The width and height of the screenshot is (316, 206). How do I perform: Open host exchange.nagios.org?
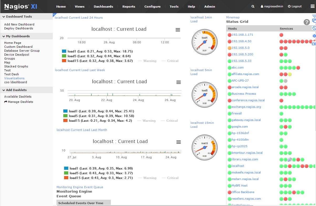coord(246,107)
